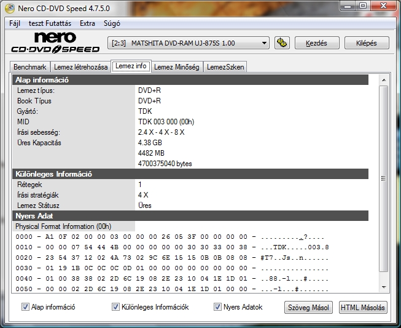The image size is (401, 328).
Task: Click the scrollbar up arrow
Action: (x=384, y=80)
